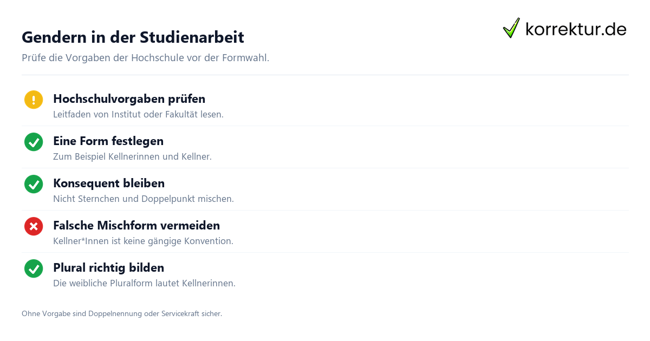Click the green checkmark next to Plural richtig bilden
This screenshot has height=341, width=650.
[34, 268]
